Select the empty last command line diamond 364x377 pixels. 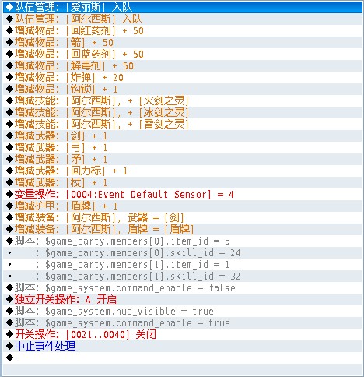coord(9,358)
